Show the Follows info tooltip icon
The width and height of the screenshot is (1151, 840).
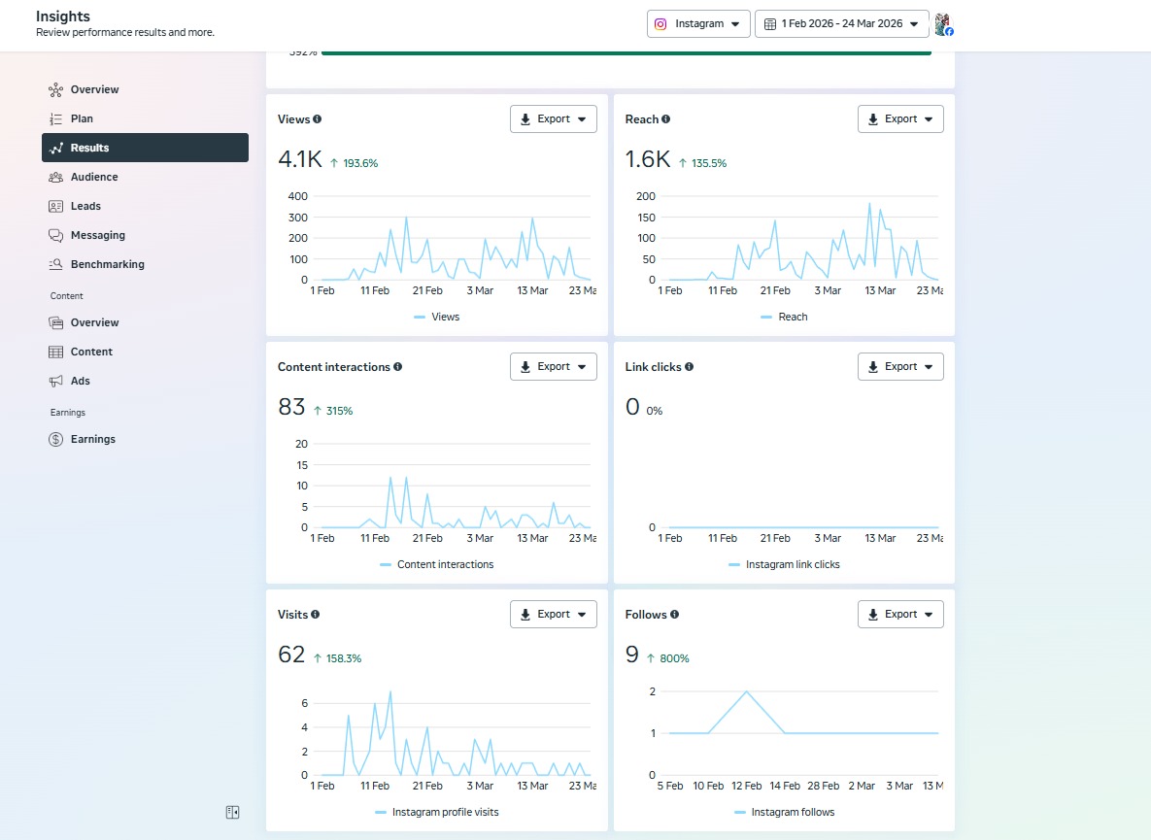[675, 614]
